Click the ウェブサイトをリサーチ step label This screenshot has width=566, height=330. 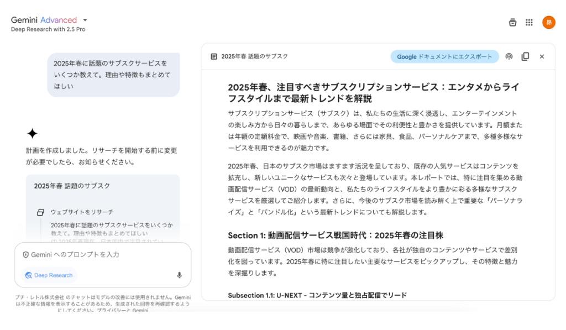[x=82, y=212]
